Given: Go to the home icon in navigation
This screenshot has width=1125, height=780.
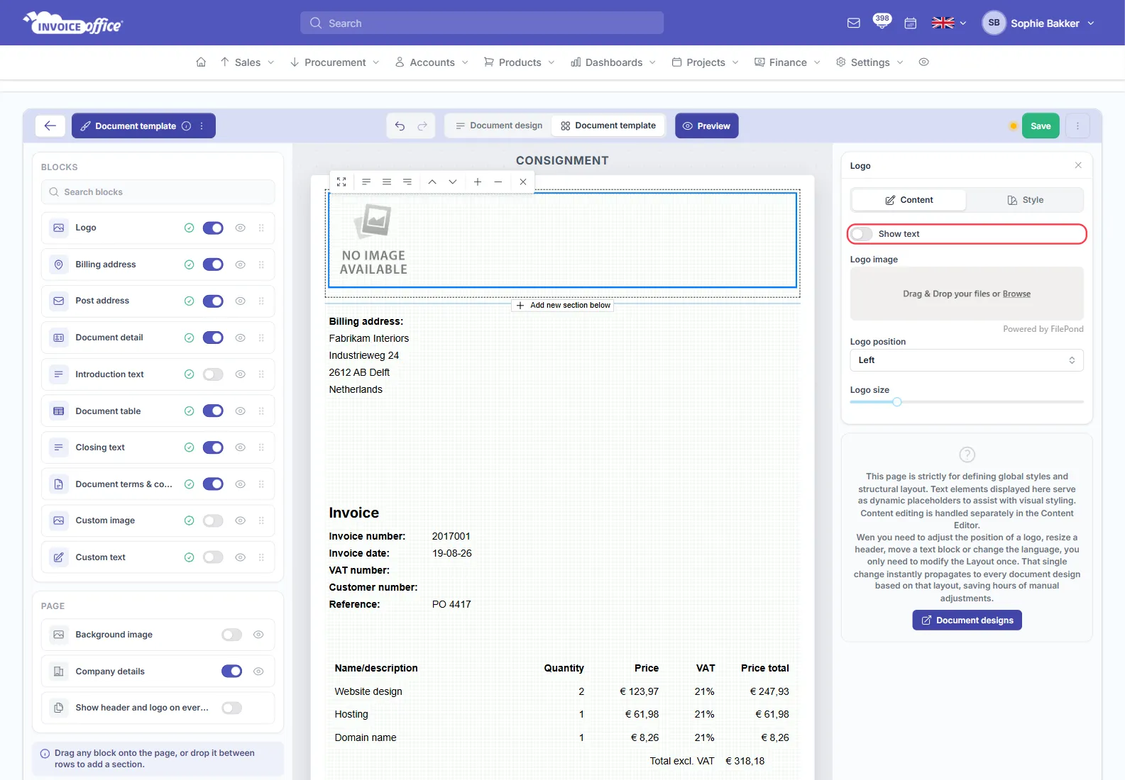Looking at the screenshot, I should pyautogui.click(x=201, y=62).
